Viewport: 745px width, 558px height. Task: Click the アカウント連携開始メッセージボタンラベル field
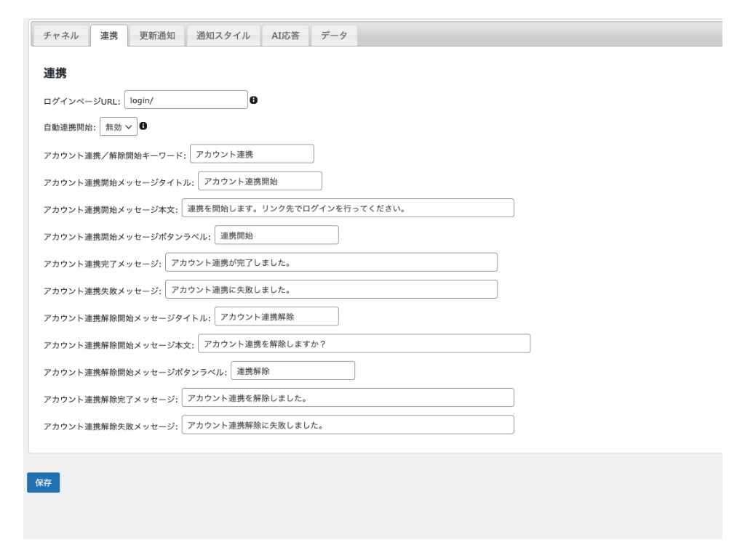pyautogui.click(x=276, y=235)
